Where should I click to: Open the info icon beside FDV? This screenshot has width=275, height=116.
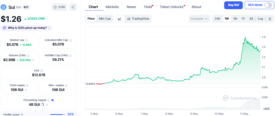(x=42, y=71)
